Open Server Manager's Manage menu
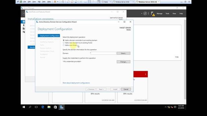 pos(159,14)
